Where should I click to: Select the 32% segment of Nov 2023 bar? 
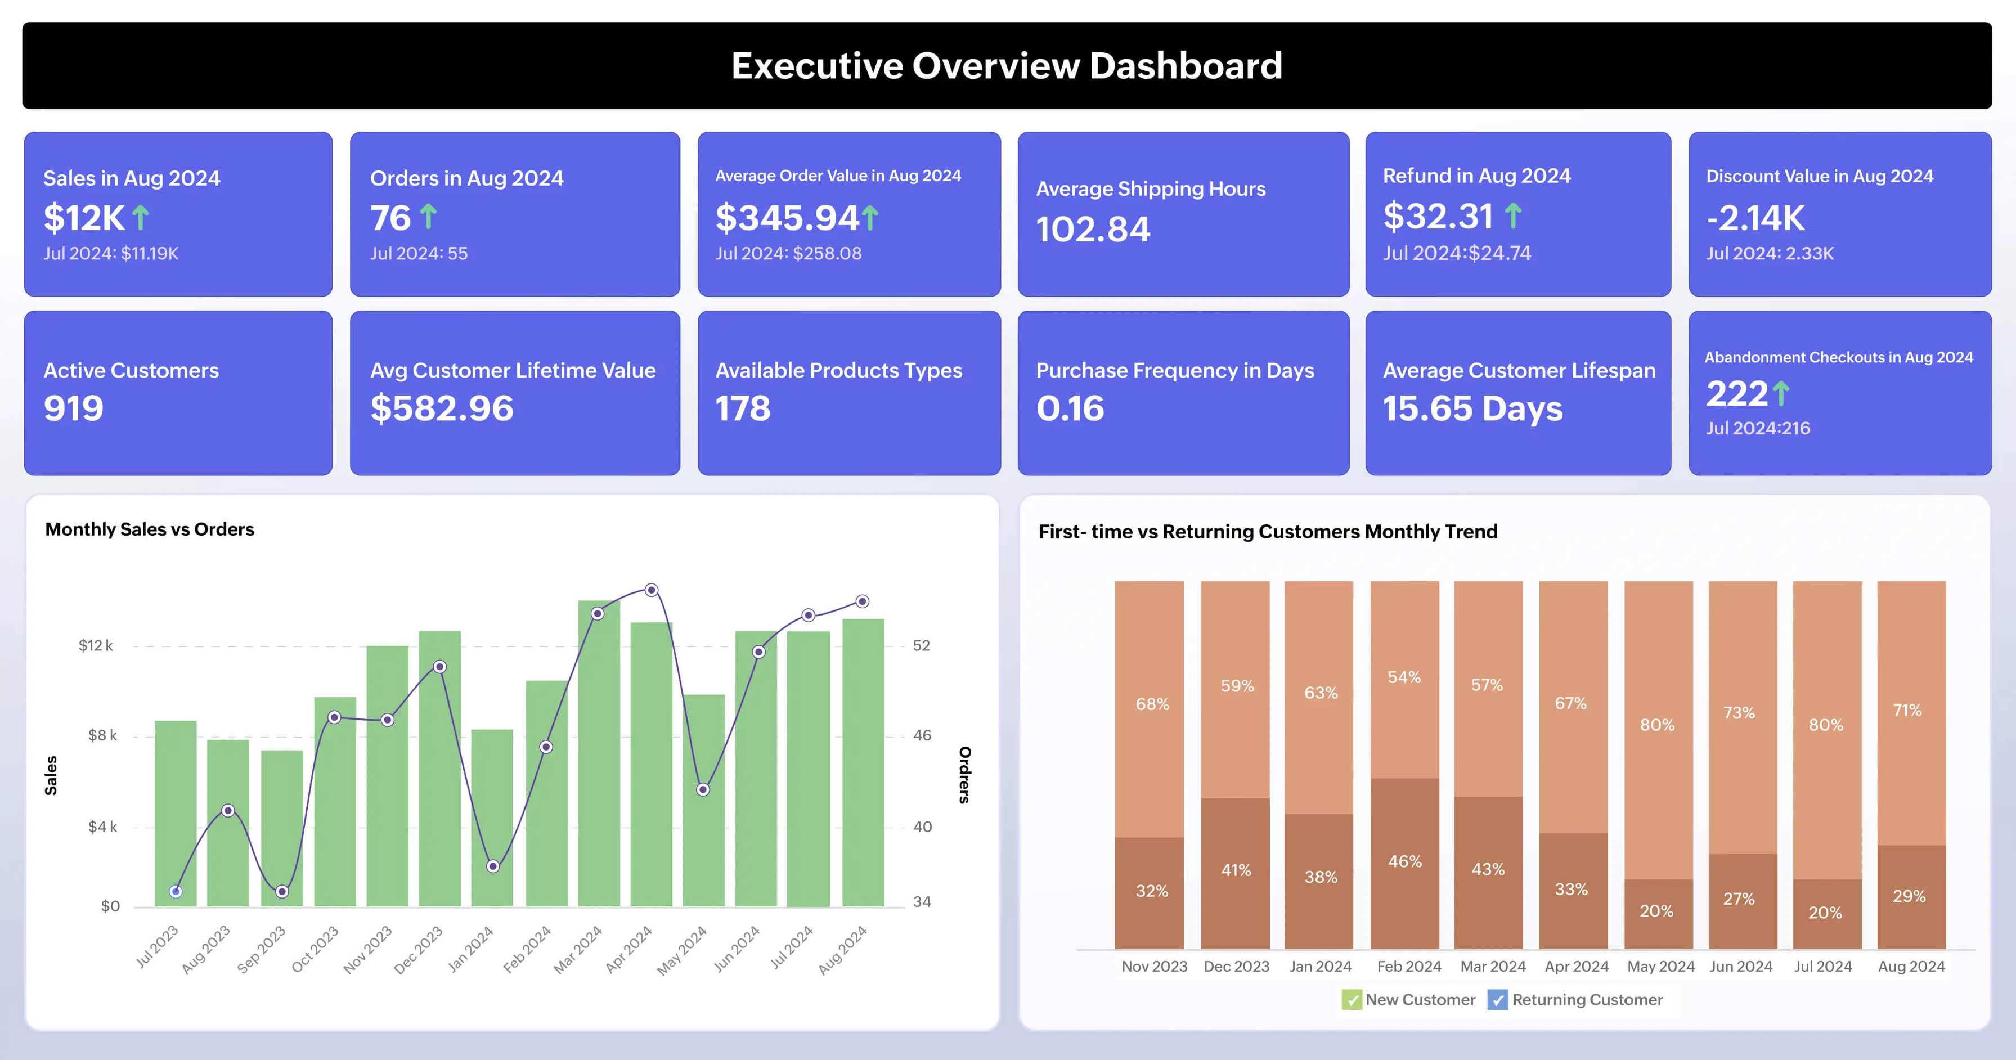pos(1150,893)
